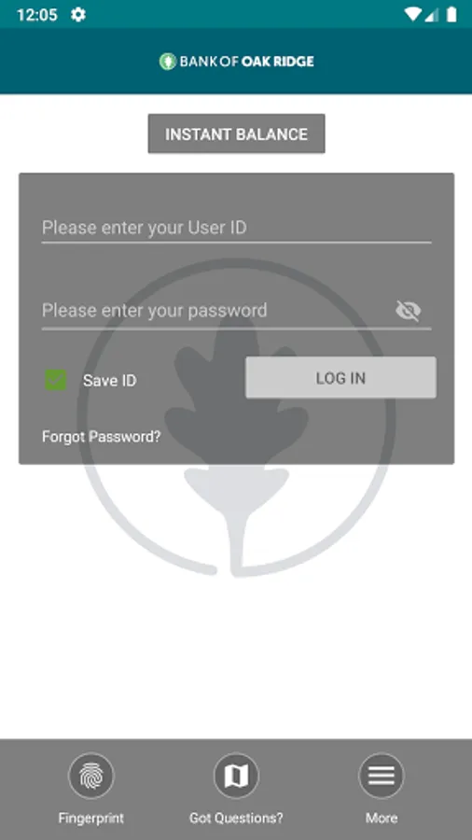
Task: Toggle password visibility eye icon
Action: pyautogui.click(x=409, y=311)
